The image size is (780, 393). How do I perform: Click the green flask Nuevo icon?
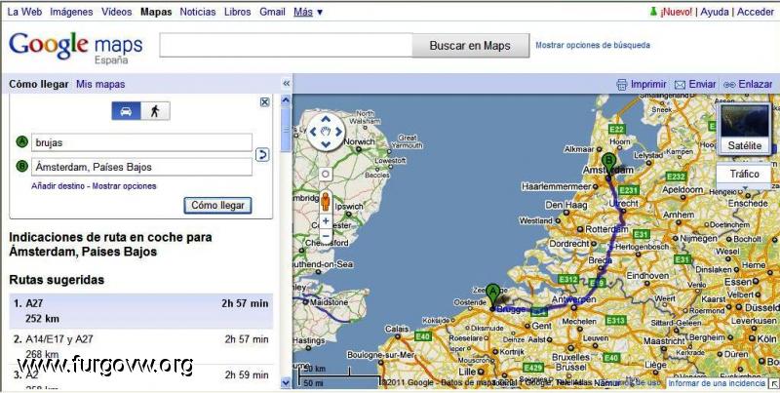click(653, 12)
